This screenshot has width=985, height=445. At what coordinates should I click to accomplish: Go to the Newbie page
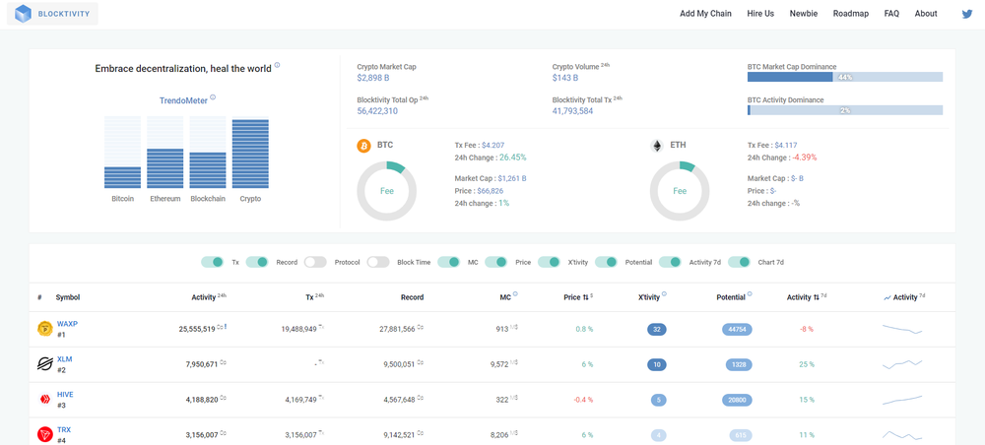tap(804, 14)
